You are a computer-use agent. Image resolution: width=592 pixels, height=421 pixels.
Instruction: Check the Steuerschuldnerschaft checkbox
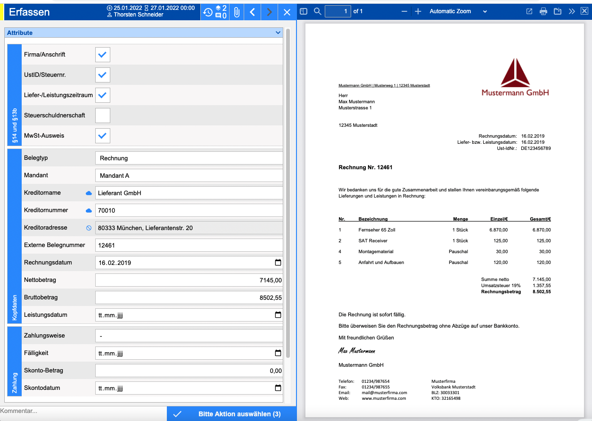coord(103,116)
